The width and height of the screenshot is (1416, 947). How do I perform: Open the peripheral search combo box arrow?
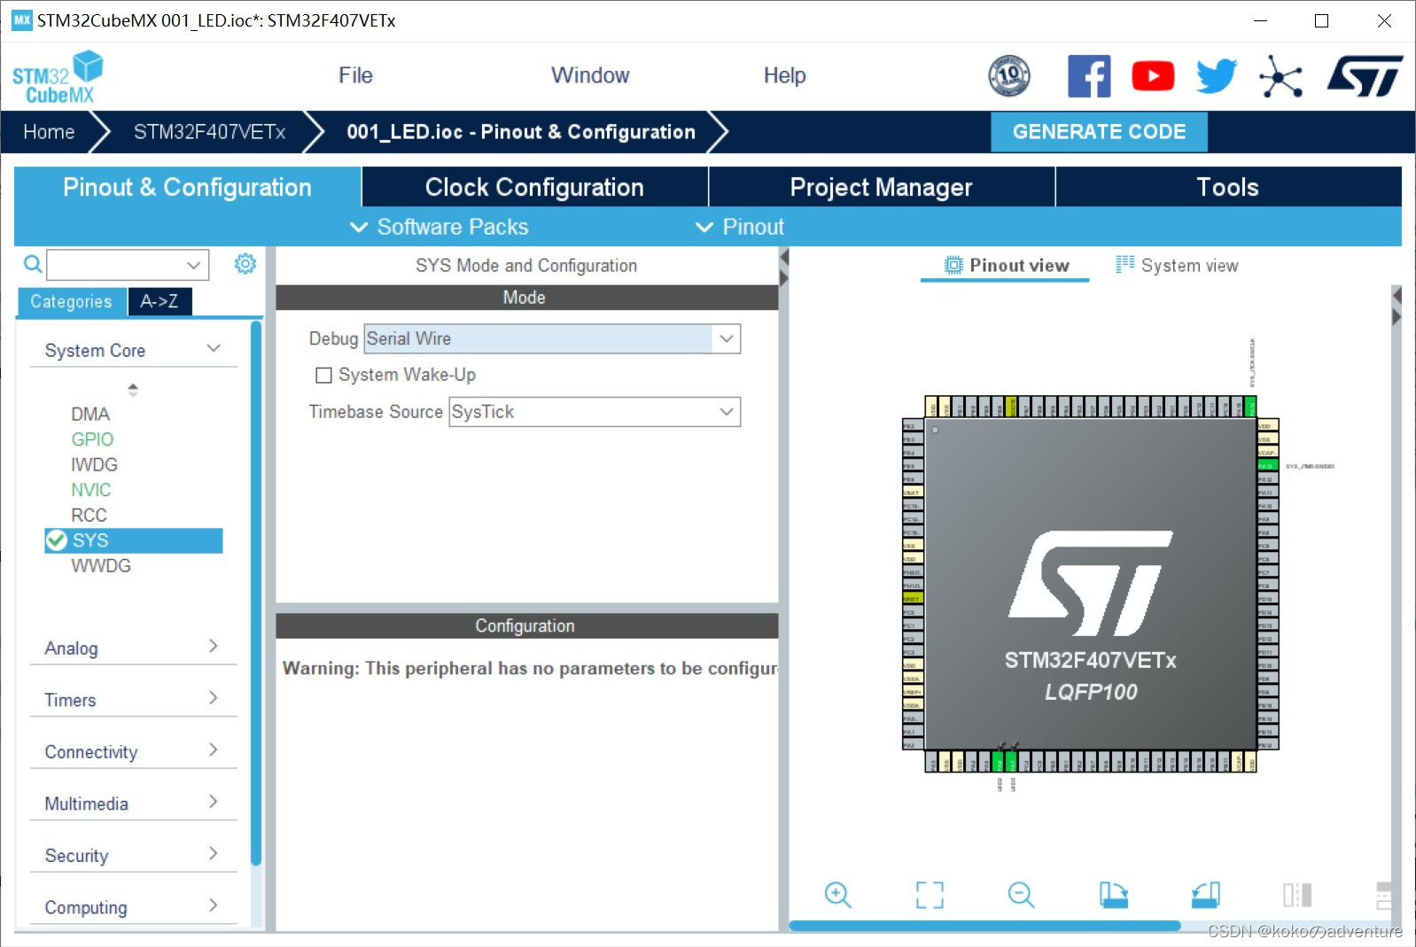click(194, 265)
